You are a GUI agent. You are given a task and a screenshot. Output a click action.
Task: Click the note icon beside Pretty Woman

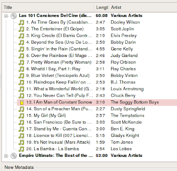point(21,62)
